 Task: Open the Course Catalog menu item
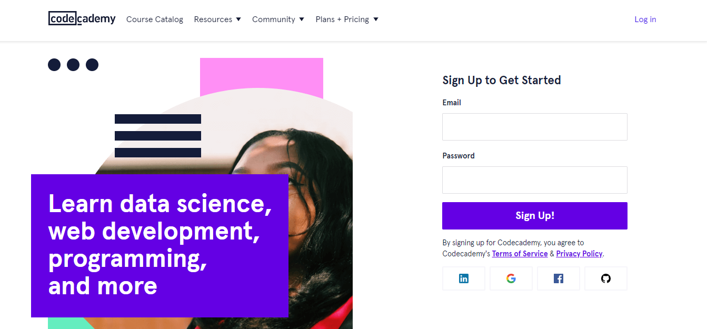(154, 19)
